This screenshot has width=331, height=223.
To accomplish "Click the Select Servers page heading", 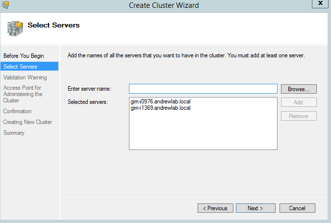I will pyautogui.click(x=53, y=25).
